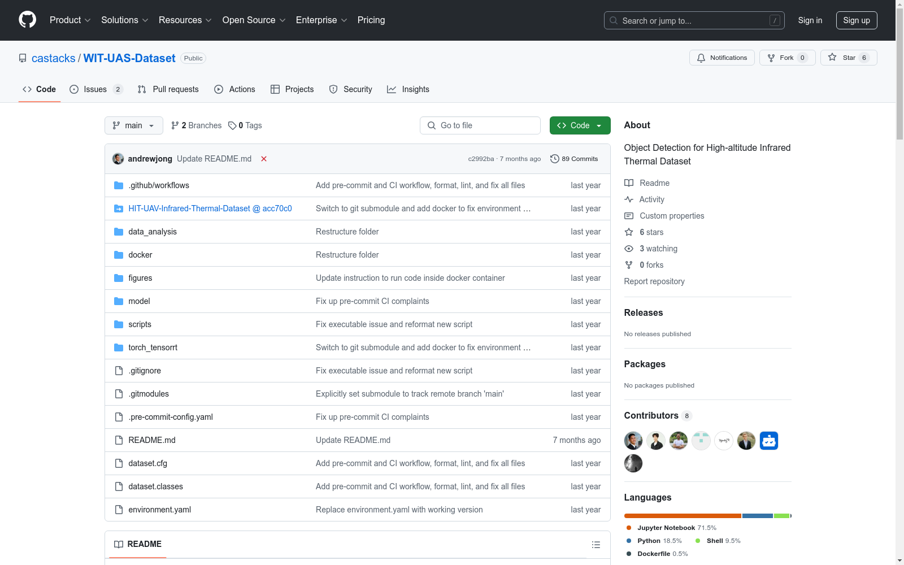Open the torch_tensorrt folder
The height and width of the screenshot is (565, 904).
coord(153,347)
